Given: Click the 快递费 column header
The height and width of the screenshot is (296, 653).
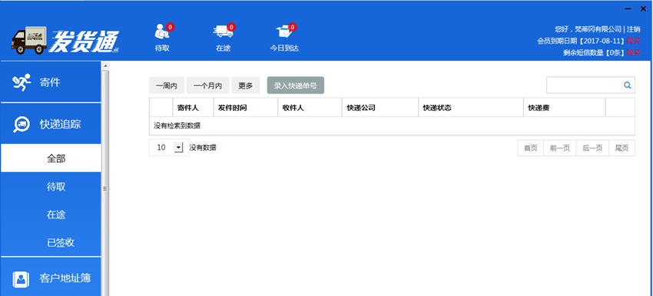Looking at the screenshot, I should pyautogui.click(x=565, y=108).
